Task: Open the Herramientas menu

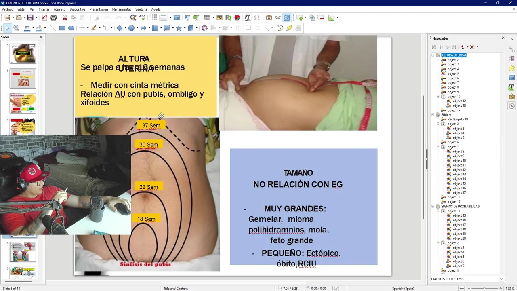Action: coord(122,9)
